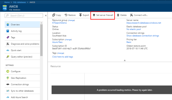172x100 pixels.
Task: Open Query editor (preview)
Action: 22,57
